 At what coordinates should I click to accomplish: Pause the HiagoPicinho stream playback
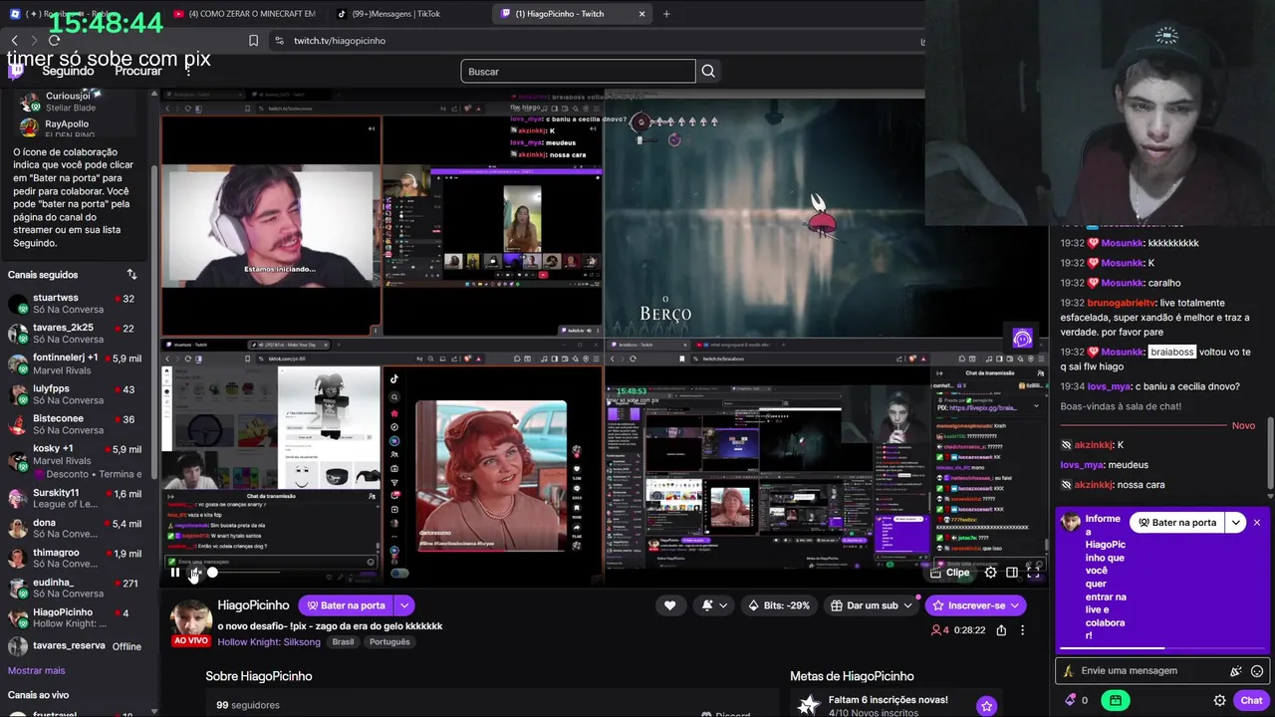pyautogui.click(x=175, y=573)
